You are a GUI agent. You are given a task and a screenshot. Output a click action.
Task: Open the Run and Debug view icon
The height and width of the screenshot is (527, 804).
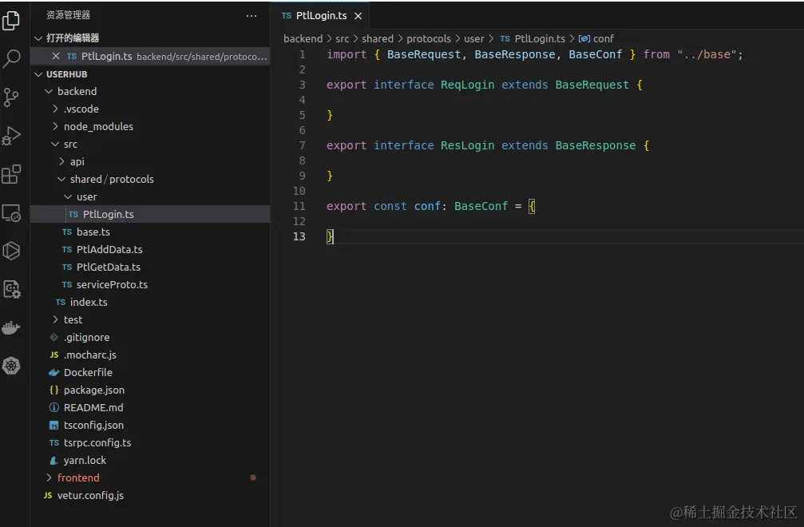point(11,135)
